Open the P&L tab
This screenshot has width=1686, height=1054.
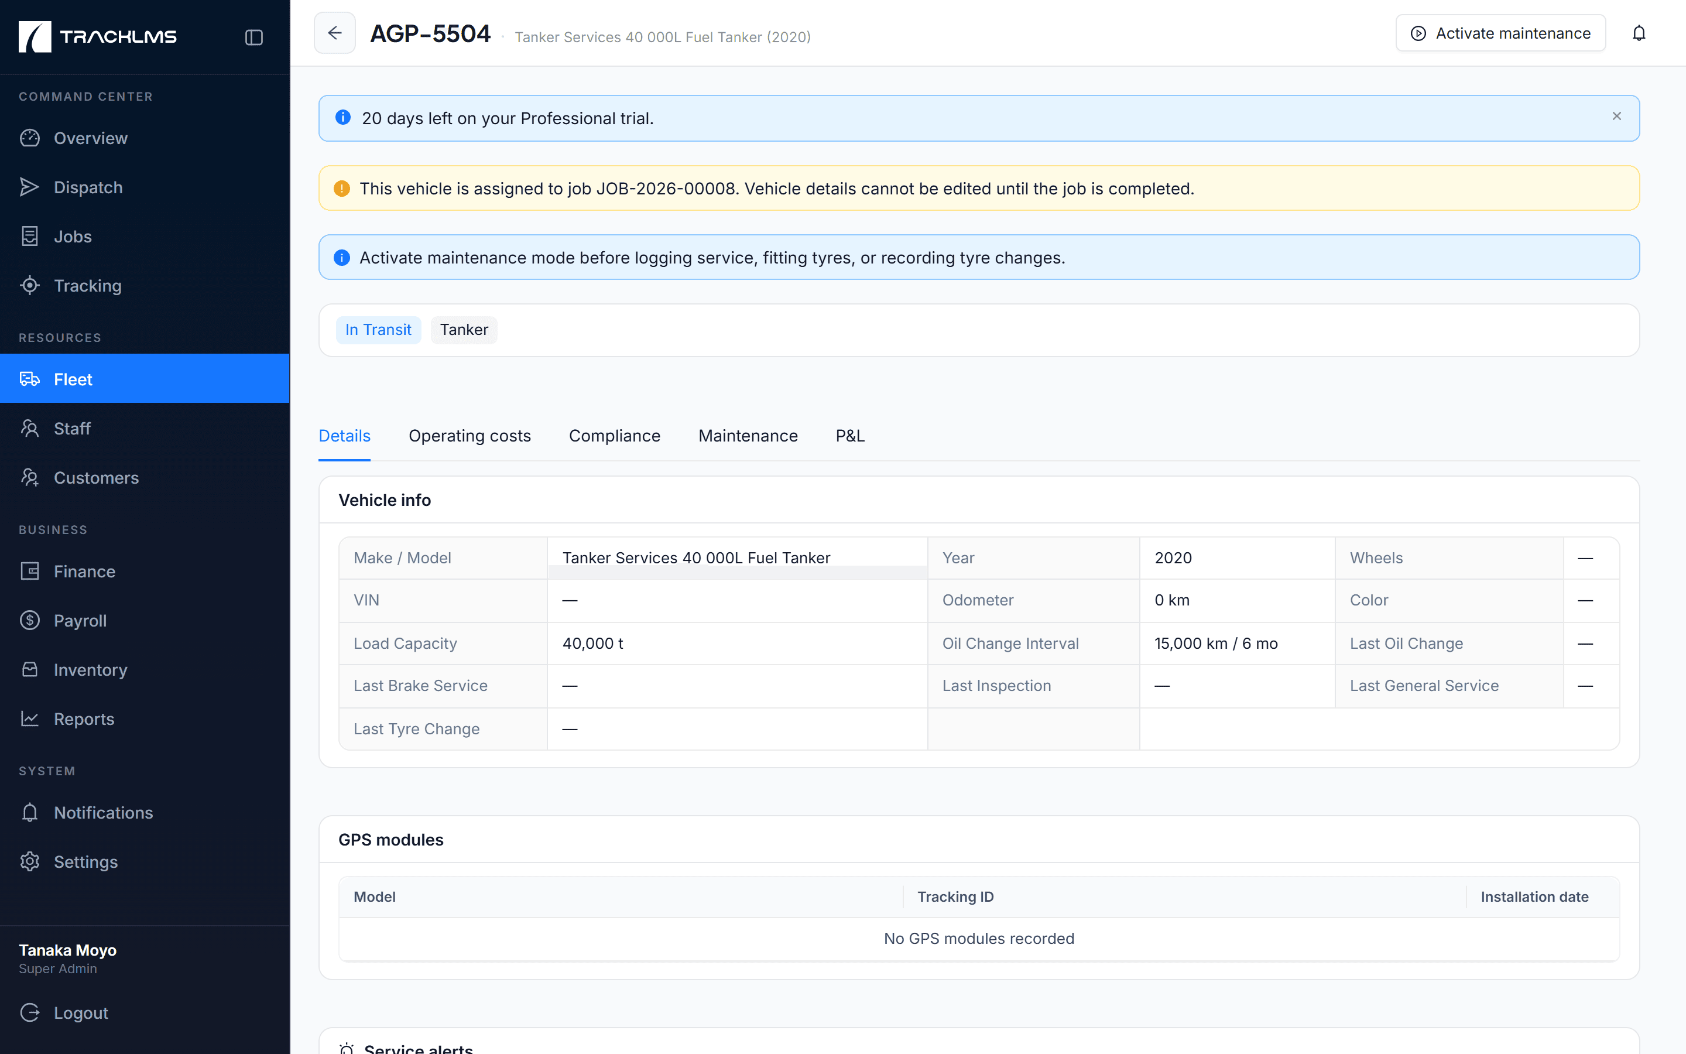coord(850,436)
